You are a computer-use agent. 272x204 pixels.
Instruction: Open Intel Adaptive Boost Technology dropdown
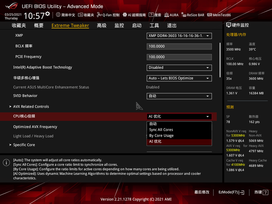[x=179, y=68]
